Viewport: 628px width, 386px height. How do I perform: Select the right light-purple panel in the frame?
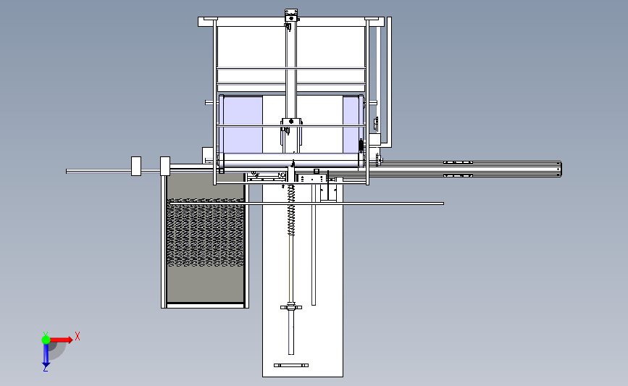click(x=351, y=124)
